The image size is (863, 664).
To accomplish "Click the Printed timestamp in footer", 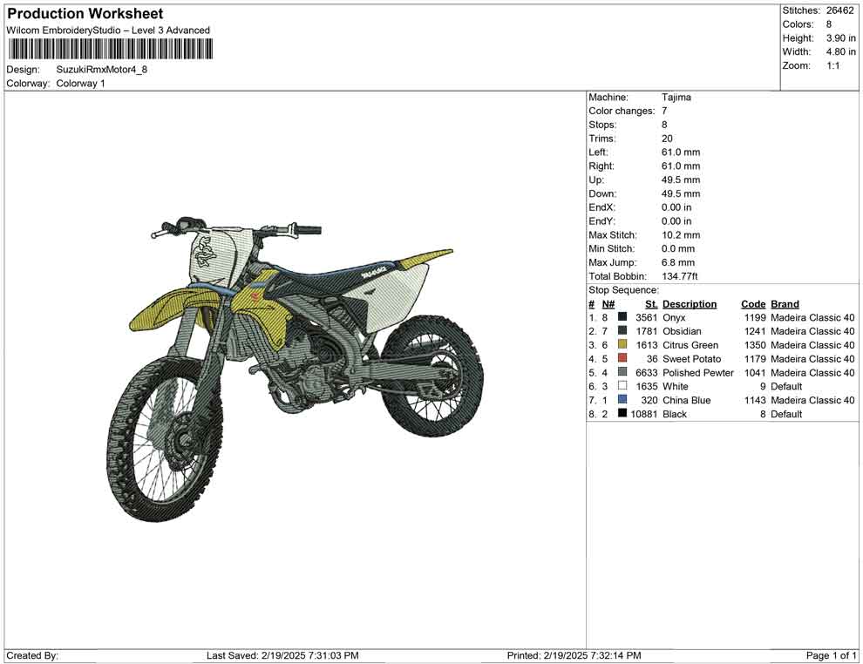I will tap(574, 655).
